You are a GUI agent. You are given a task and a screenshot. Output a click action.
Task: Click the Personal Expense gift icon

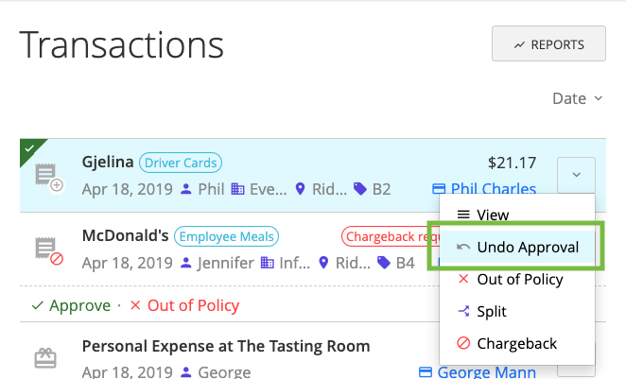click(x=45, y=359)
